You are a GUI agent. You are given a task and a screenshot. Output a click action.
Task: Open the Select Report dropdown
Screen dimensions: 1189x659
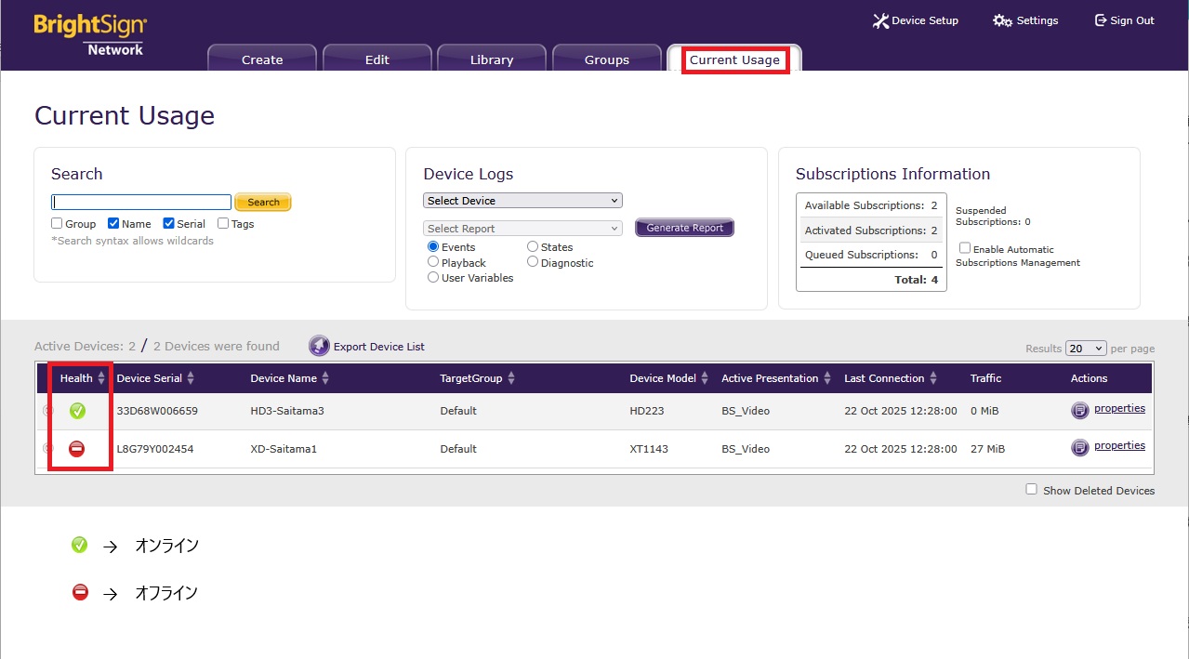coord(522,229)
